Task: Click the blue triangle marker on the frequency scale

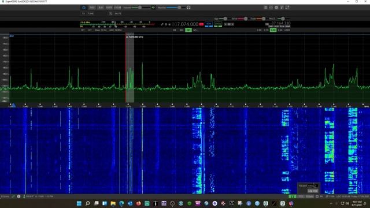Action: point(13,105)
